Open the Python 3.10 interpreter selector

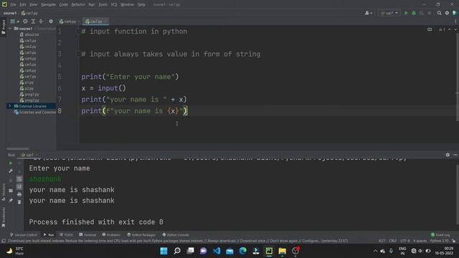coord(439,241)
